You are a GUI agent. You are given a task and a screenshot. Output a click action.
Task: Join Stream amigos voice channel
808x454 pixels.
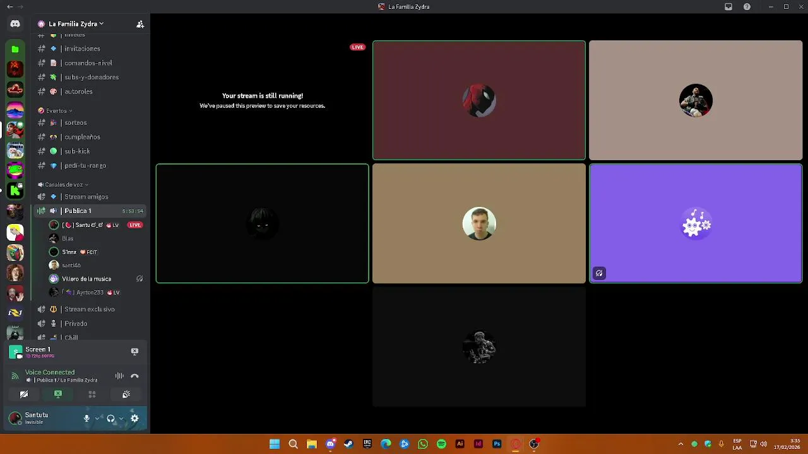[x=91, y=197]
